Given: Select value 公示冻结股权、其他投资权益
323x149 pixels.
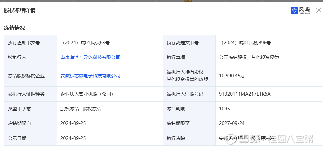Looking at the screenshot, I should [x=249, y=57].
